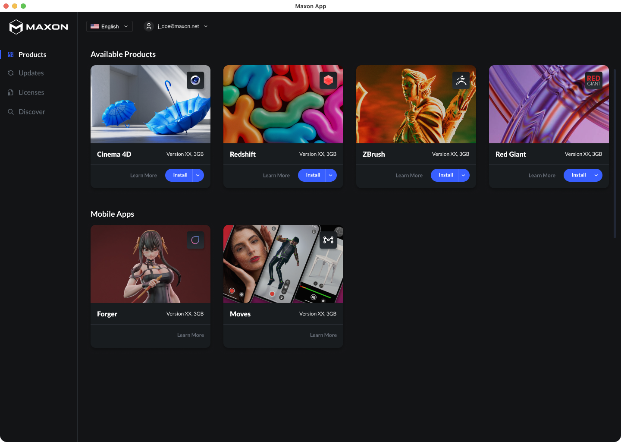
Task: Open Red Giant install options arrow
Action: tap(596, 175)
